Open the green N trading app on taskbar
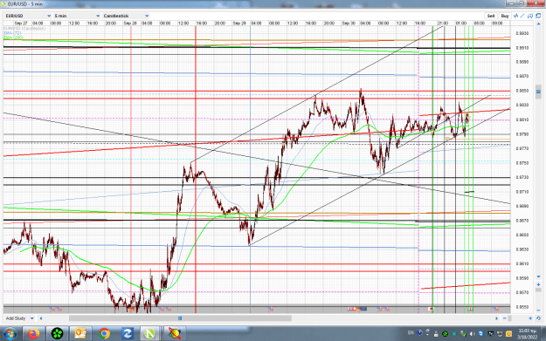The image size is (546, 341). 150,334
